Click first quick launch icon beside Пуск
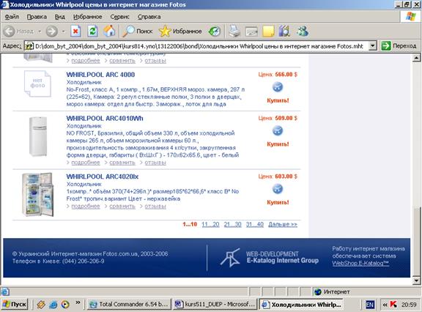This screenshot has width=422, height=312. pos(41,305)
